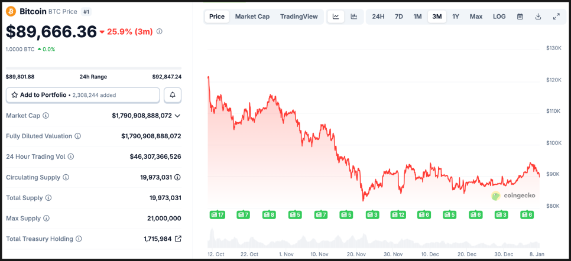Switch to the TradingView tab

coord(299,17)
